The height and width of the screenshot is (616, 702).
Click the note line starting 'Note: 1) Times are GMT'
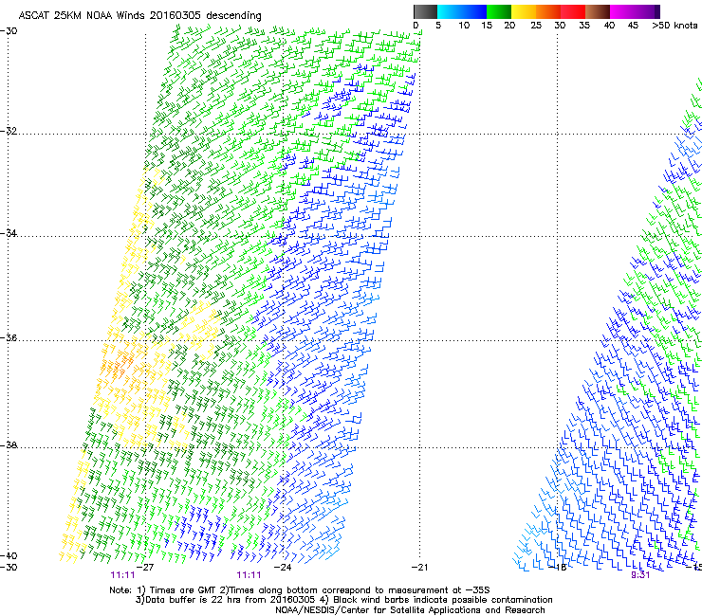(300, 590)
